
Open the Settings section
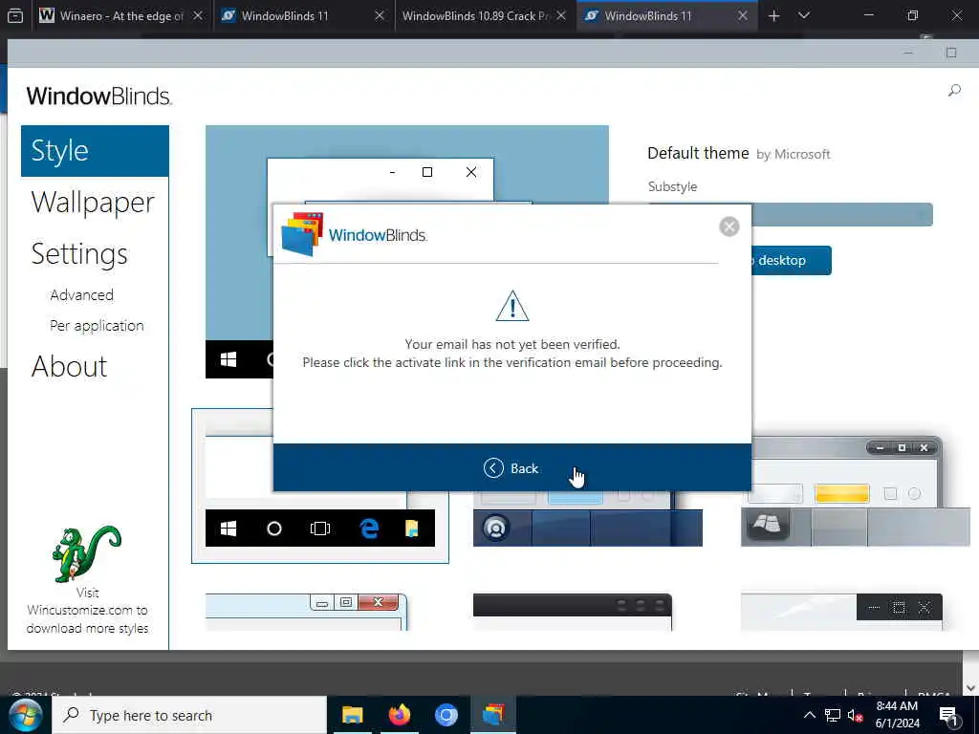tap(79, 254)
